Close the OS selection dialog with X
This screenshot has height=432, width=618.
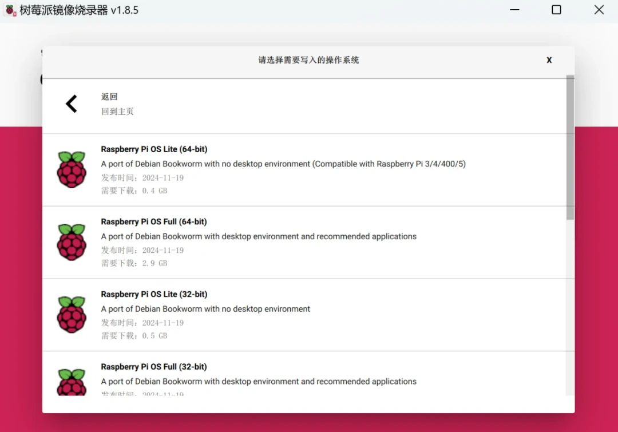click(549, 60)
